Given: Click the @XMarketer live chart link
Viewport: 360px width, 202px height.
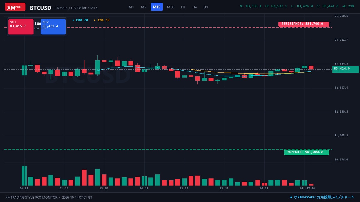Looking at the screenshot, I should (x=322, y=198).
